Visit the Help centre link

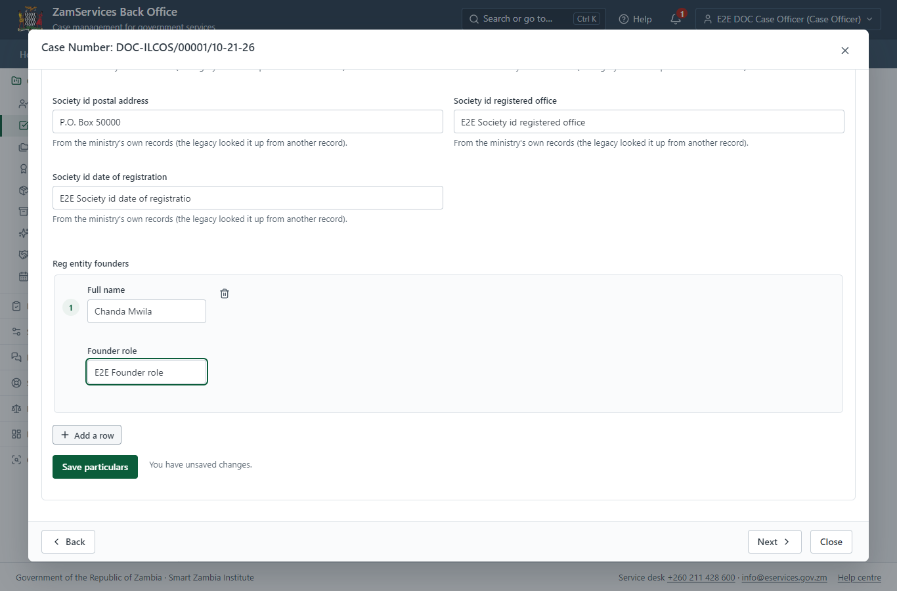point(860,578)
